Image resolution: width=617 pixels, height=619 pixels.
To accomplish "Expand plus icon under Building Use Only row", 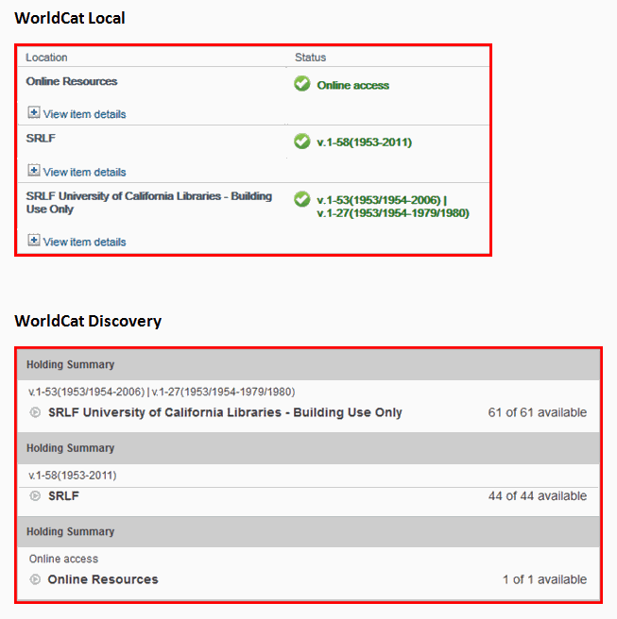I will pos(34,240).
